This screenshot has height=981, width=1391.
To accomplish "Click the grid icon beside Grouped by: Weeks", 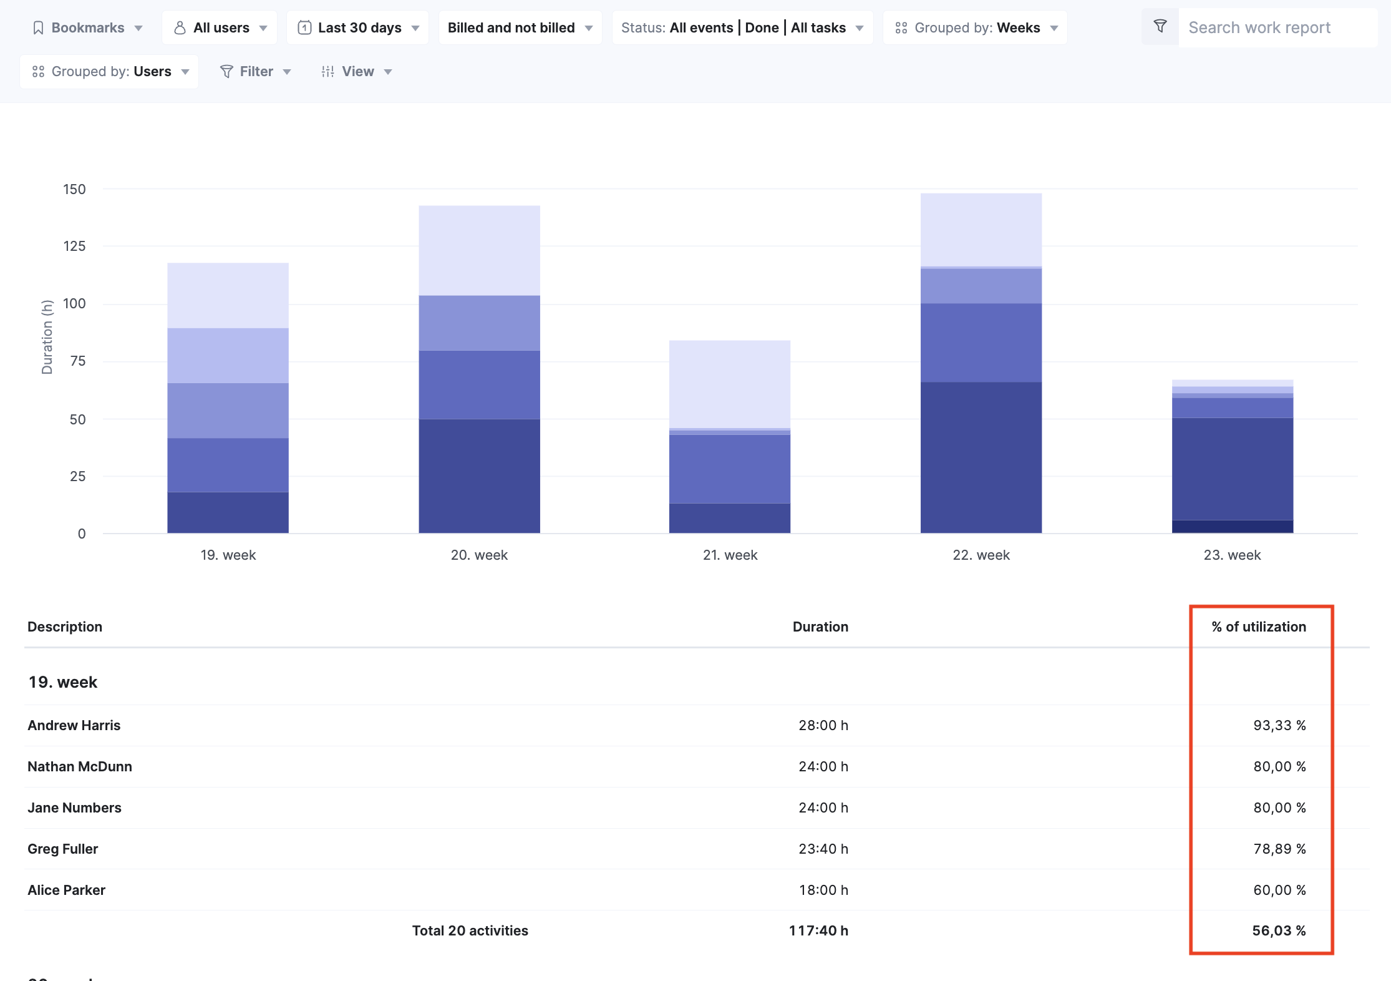I will (901, 28).
